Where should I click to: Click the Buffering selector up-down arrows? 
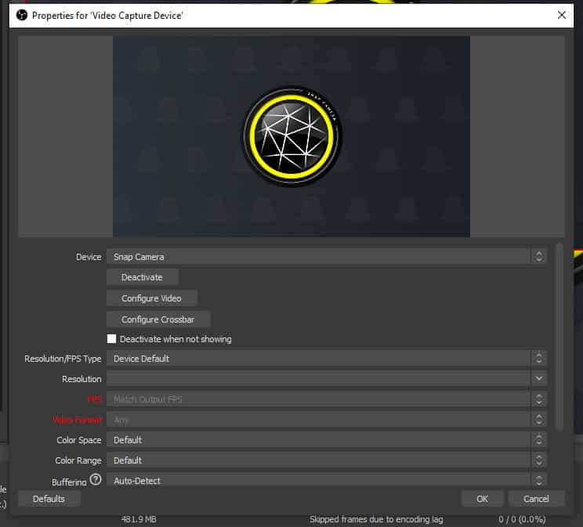tap(539, 480)
